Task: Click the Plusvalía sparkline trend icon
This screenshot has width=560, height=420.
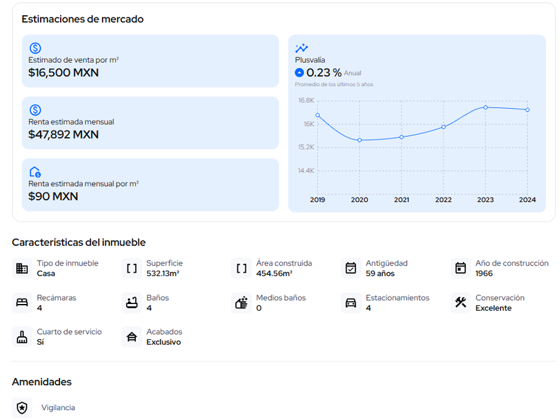Action: (x=301, y=48)
